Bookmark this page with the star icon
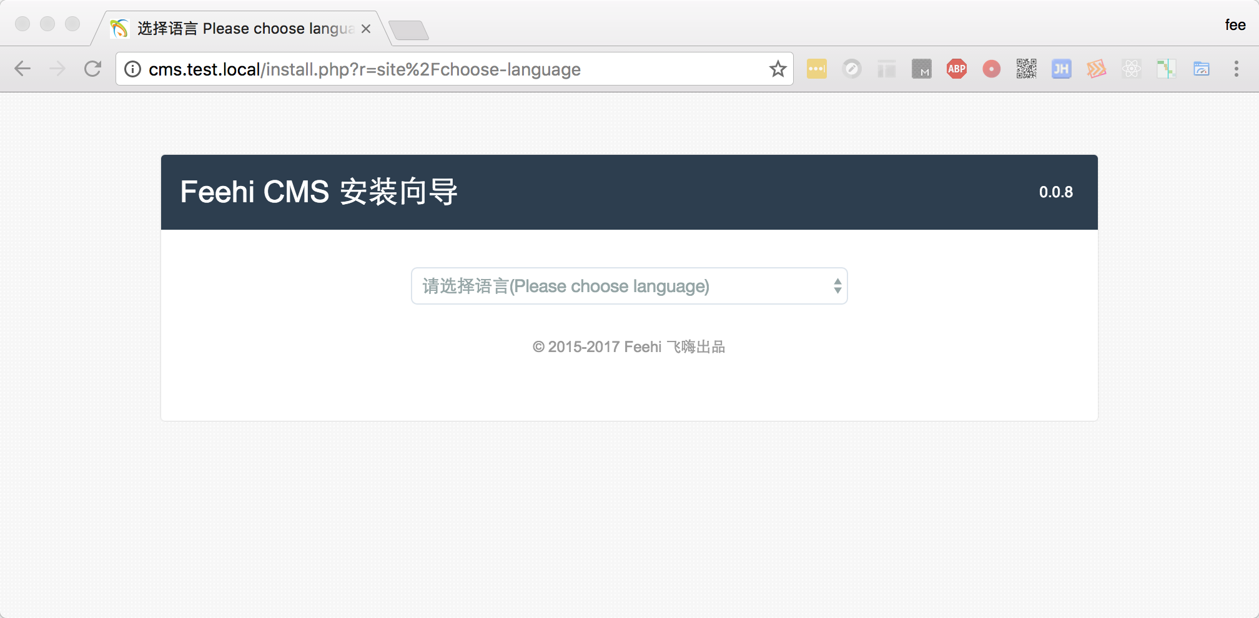Image resolution: width=1259 pixels, height=618 pixels. click(x=778, y=69)
